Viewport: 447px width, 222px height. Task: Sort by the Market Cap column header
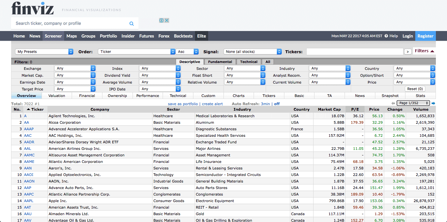[329, 109]
